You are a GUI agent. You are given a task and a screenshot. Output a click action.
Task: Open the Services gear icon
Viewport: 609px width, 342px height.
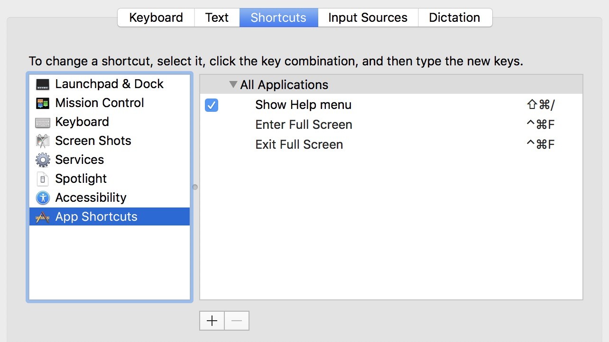coord(43,160)
